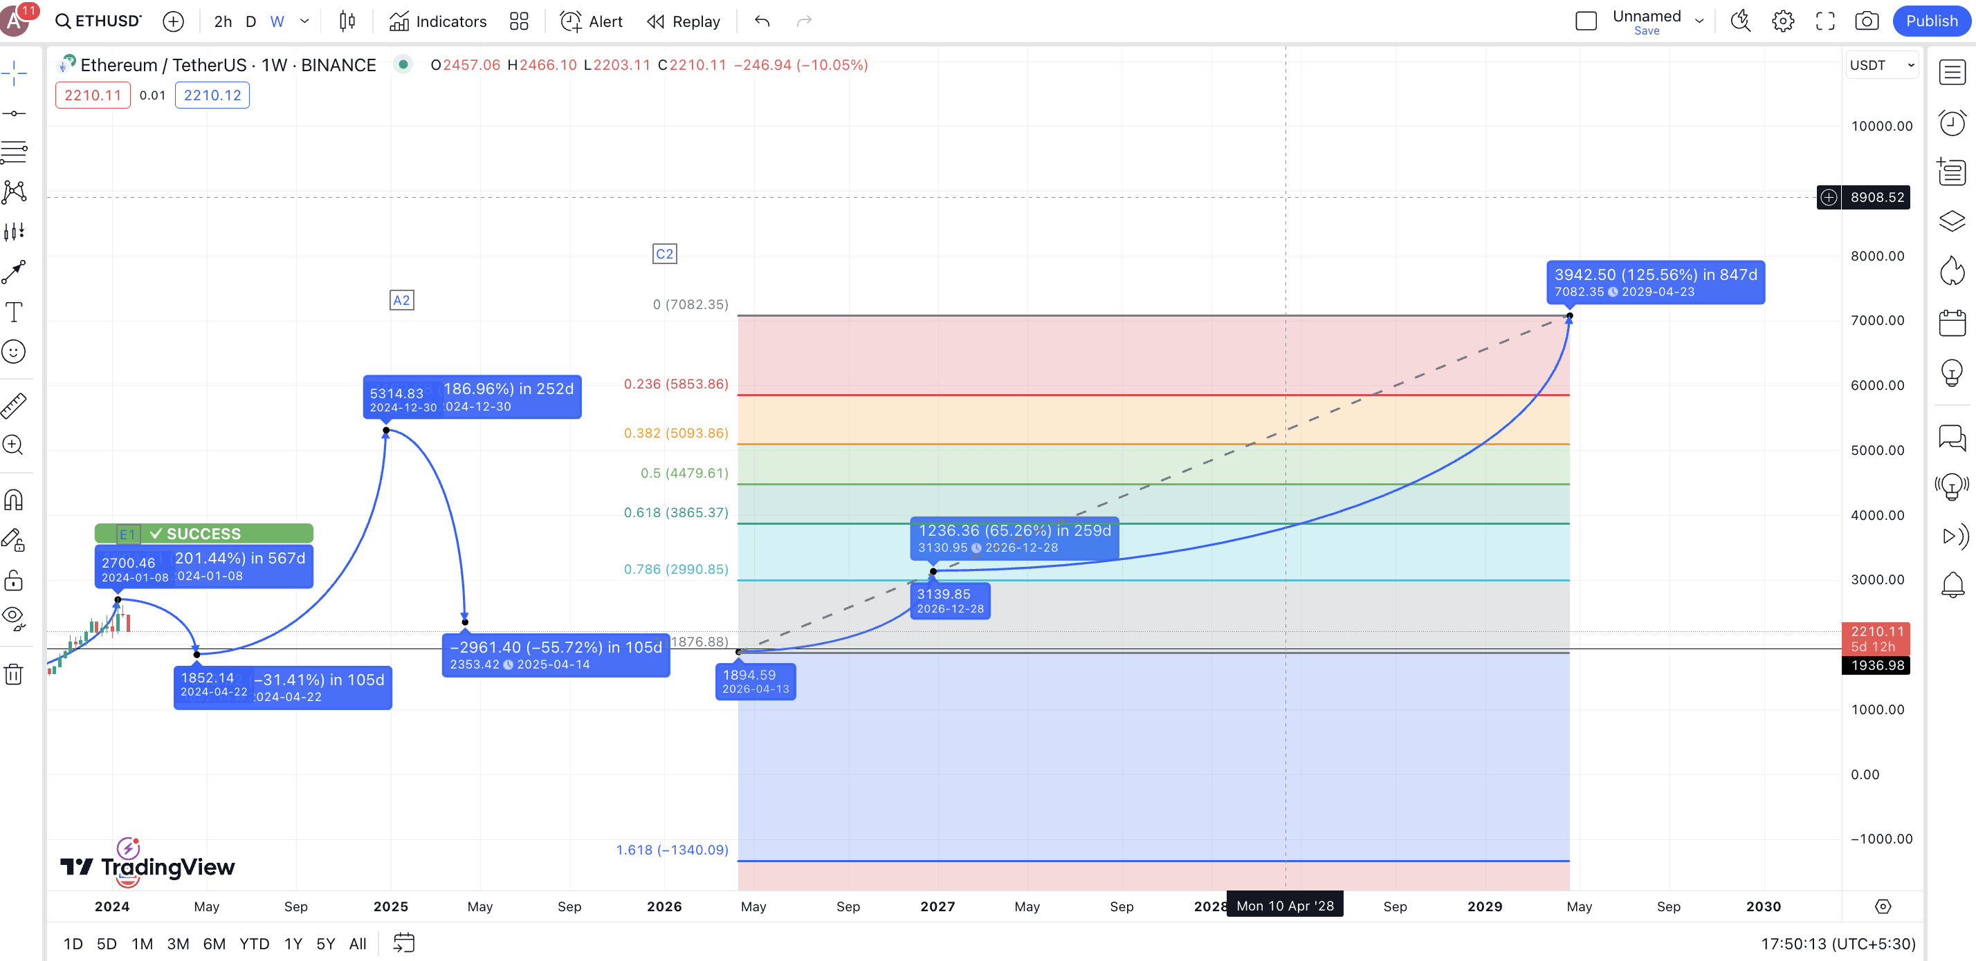1976x961 pixels.
Task: Switch to the 1Y time range
Action: coord(293,944)
